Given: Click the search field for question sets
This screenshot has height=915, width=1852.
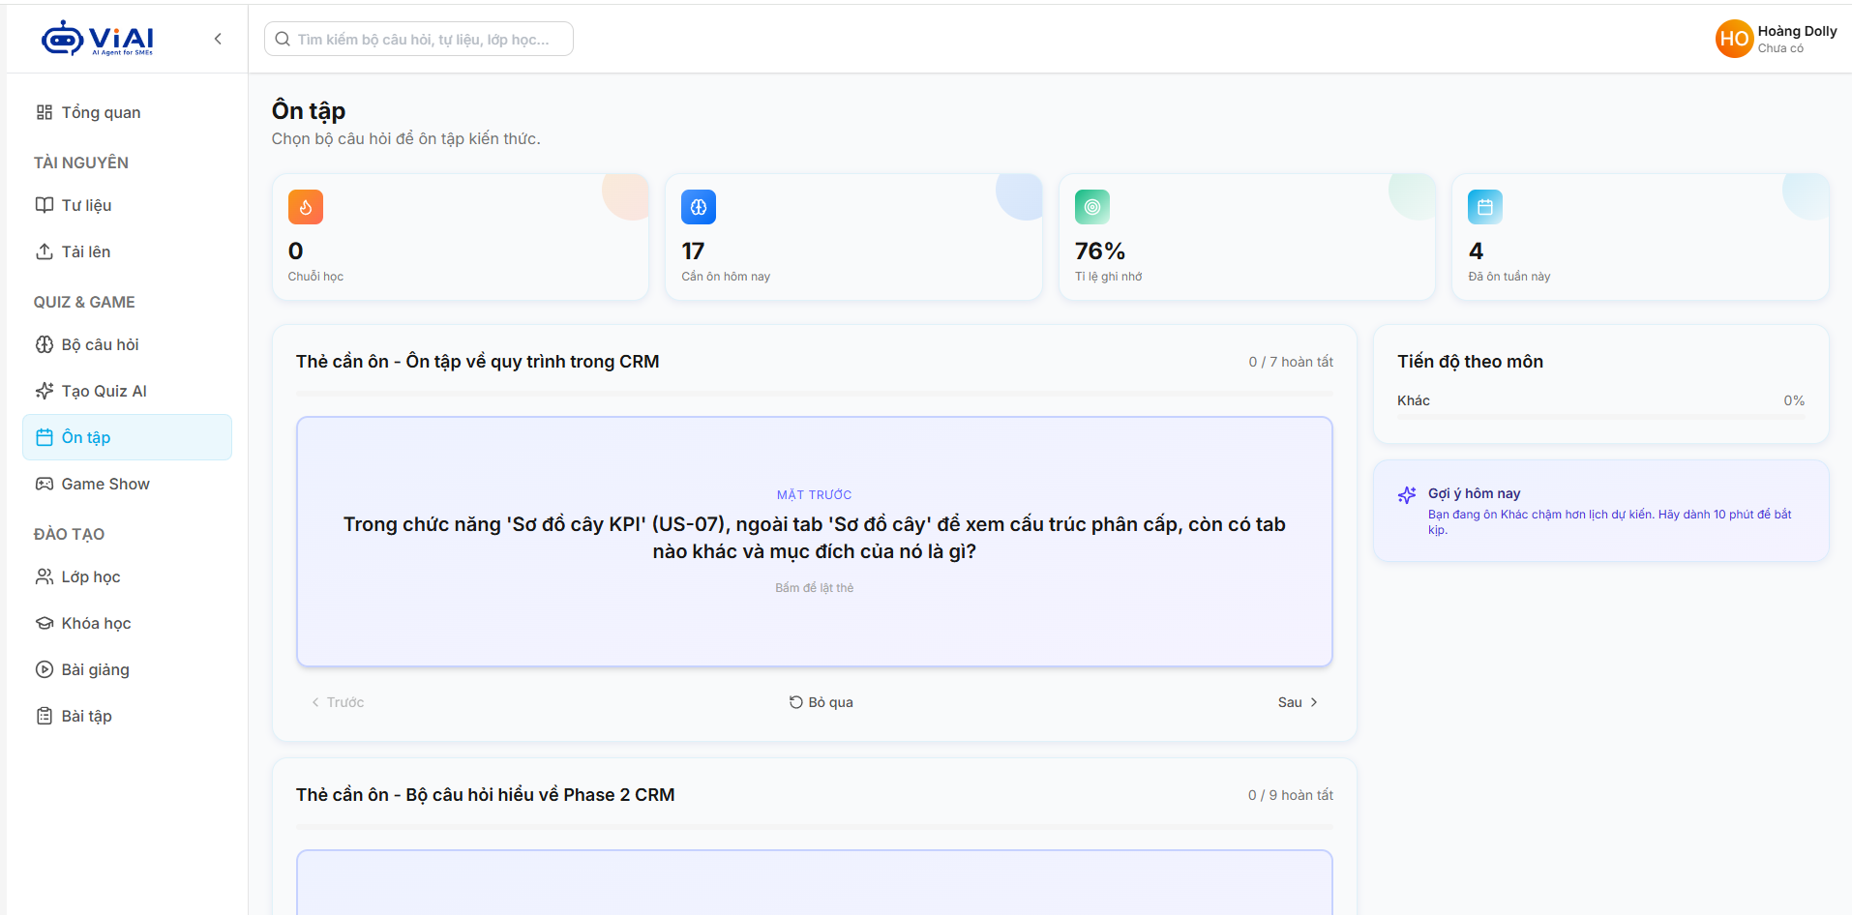Looking at the screenshot, I should [x=419, y=39].
